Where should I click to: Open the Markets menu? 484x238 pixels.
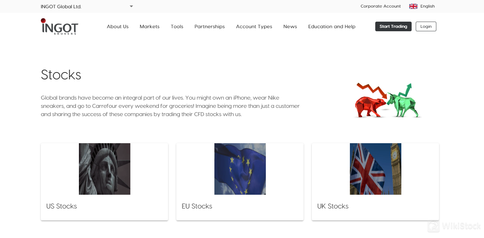coord(150,26)
